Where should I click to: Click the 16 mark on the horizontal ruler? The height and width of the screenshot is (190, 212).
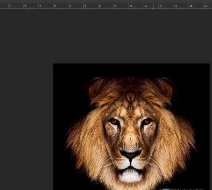(175, 6)
